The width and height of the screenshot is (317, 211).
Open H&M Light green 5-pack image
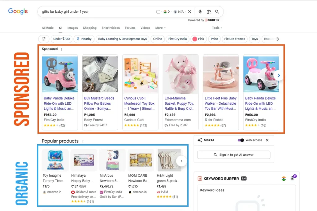(169, 160)
